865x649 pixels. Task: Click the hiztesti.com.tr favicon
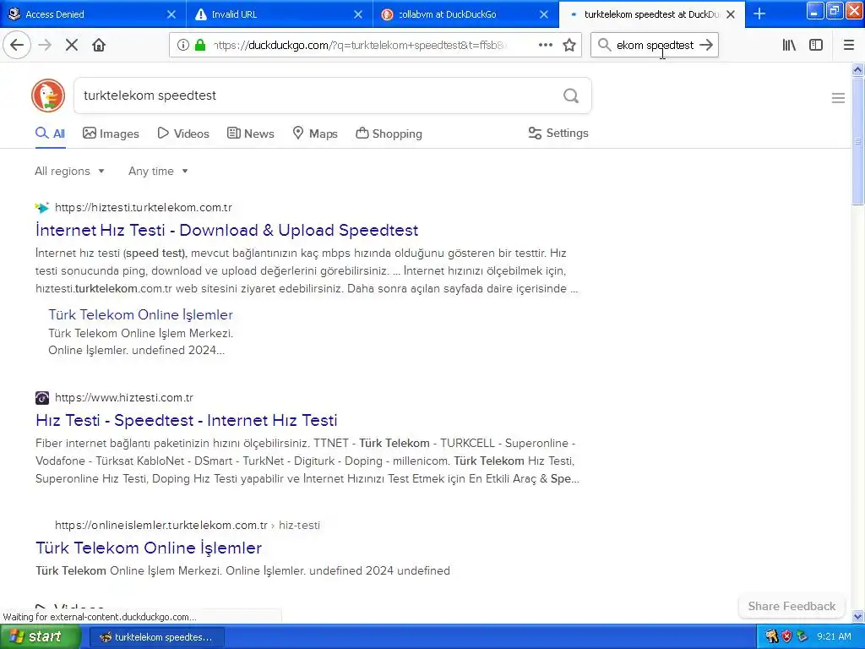[x=42, y=397]
